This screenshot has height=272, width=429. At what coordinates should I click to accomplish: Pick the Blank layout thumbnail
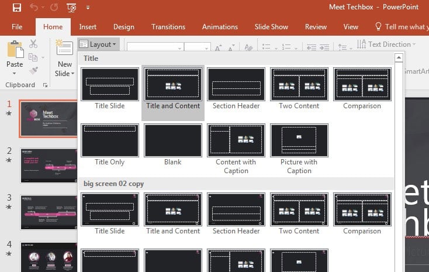173,144
